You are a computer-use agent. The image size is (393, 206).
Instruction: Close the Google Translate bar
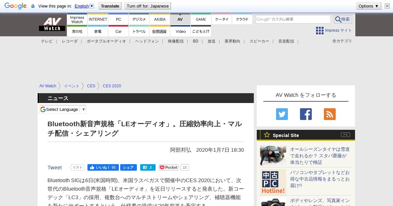(x=387, y=6)
